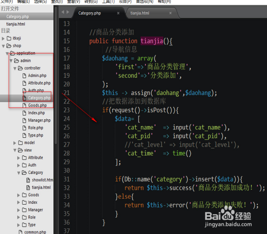Expand the Index view folder

(x=19, y=202)
